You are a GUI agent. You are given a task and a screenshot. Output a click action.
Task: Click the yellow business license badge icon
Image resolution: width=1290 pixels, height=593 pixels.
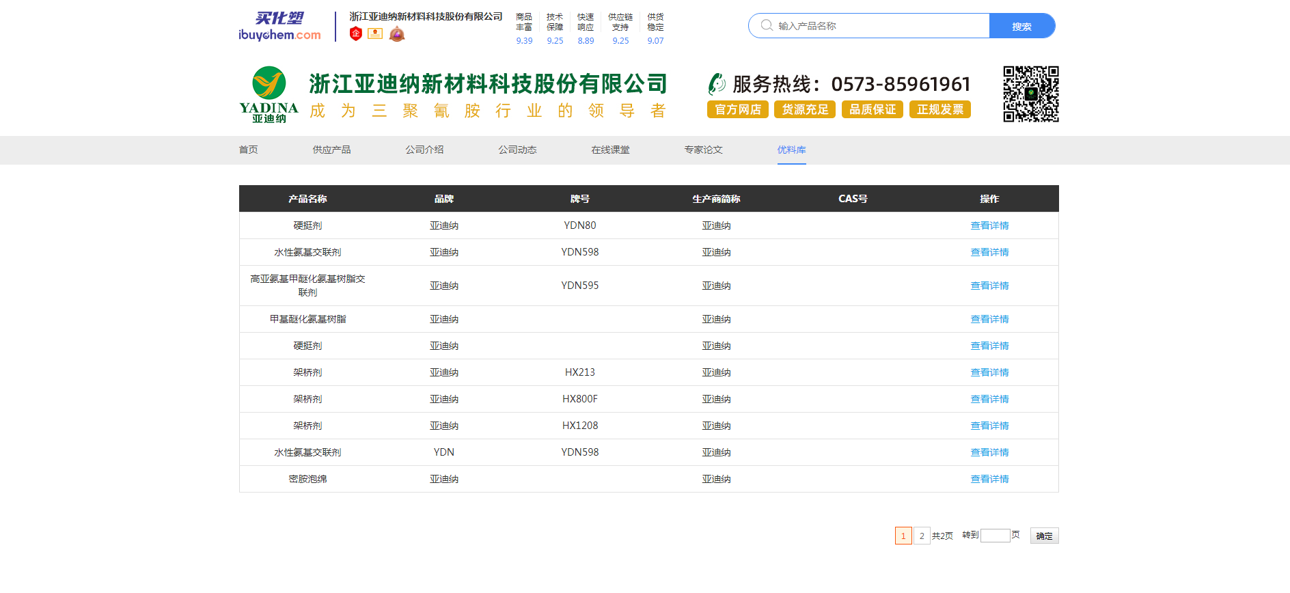pyautogui.click(x=375, y=33)
